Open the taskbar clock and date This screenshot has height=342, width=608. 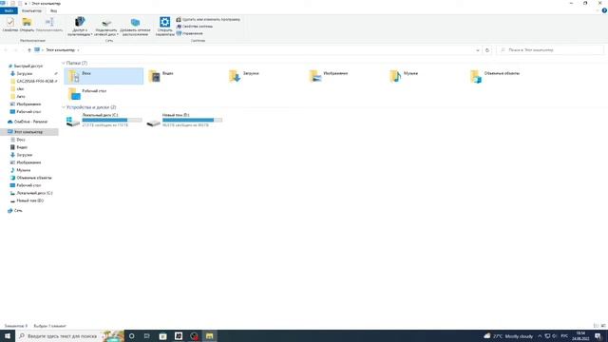[580, 335]
